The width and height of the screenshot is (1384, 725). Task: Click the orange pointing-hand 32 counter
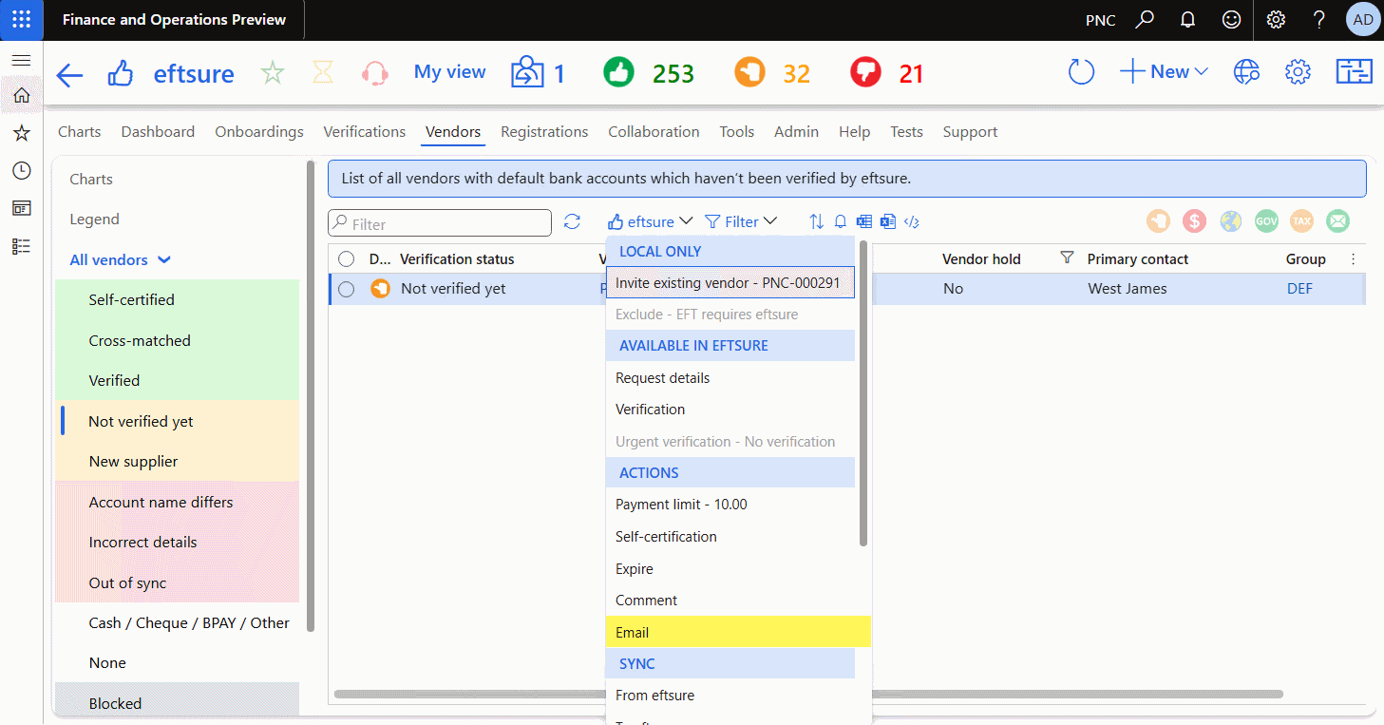(772, 73)
